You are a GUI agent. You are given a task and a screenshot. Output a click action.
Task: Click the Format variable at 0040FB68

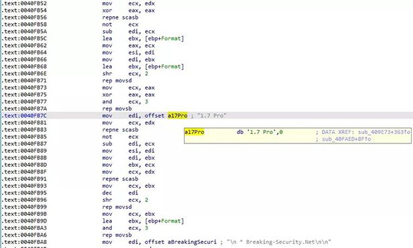click(171, 66)
